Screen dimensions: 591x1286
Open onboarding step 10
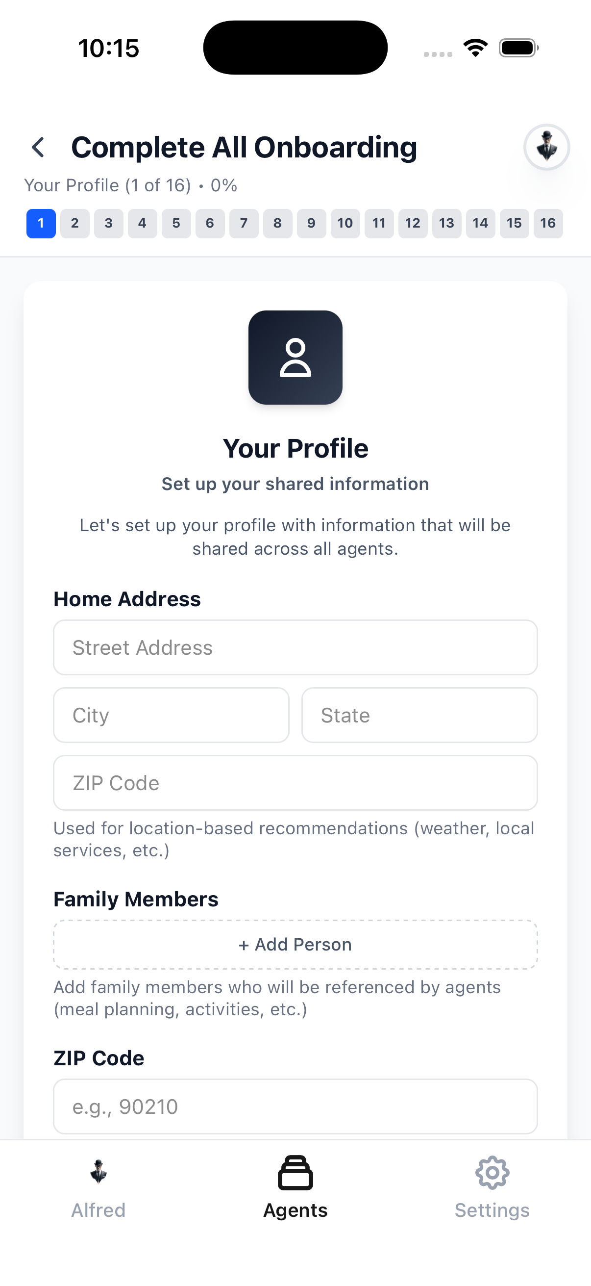pos(345,223)
